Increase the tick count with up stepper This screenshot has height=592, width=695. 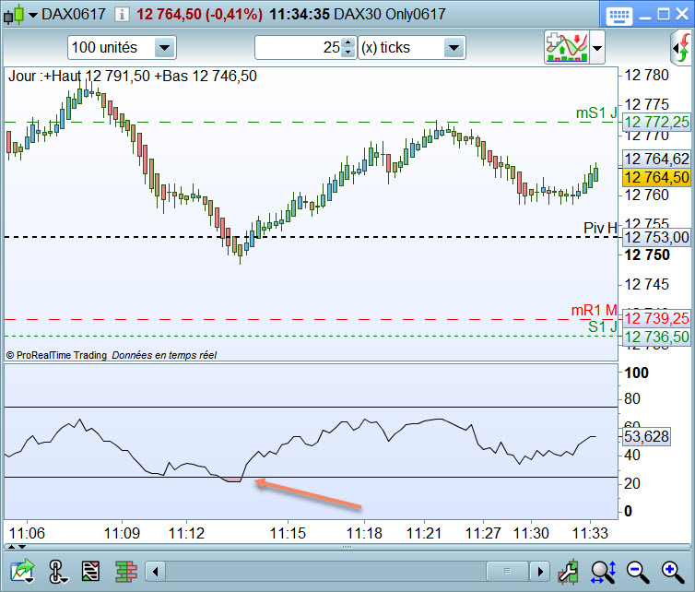348,42
